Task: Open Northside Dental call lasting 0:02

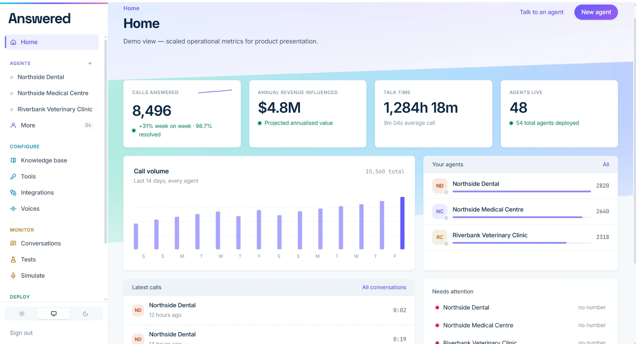Action: [x=269, y=311]
